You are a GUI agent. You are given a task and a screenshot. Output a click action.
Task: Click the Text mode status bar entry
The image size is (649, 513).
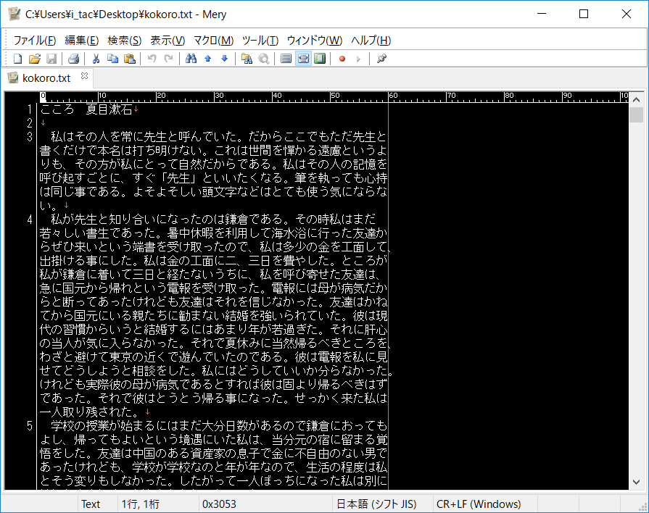coord(91,504)
